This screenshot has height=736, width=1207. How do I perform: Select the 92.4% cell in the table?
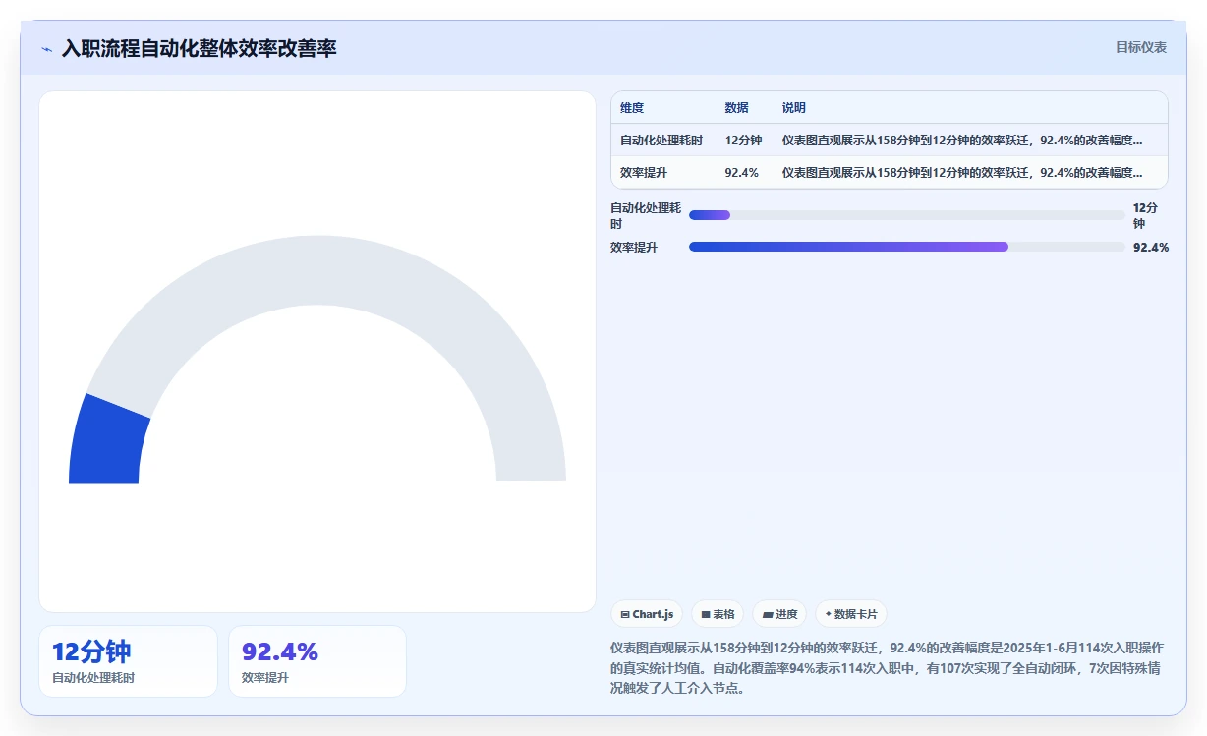click(741, 173)
